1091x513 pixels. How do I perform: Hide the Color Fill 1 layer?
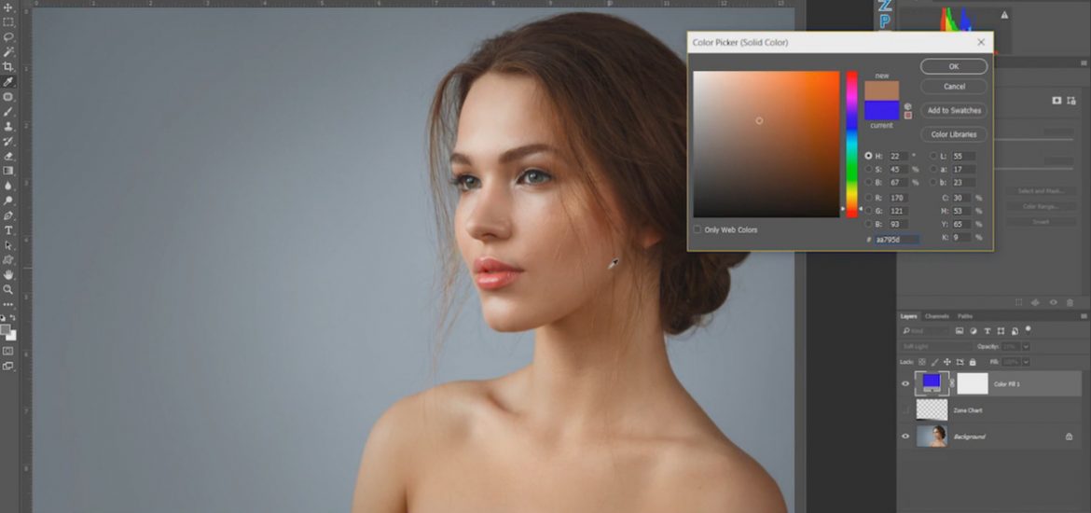tap(905, 383)
